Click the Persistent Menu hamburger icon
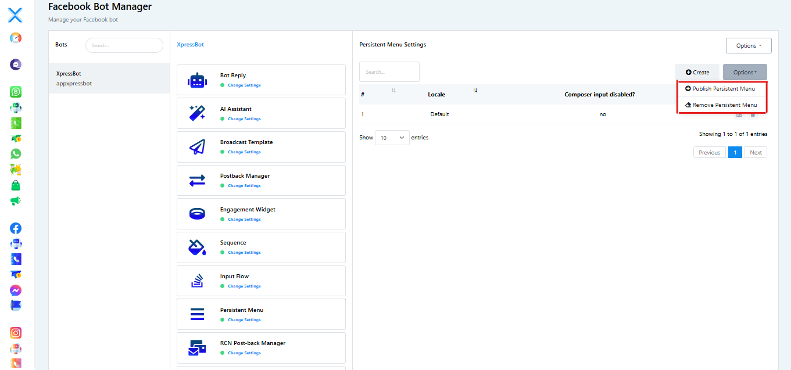This screenshot has height=370, width=791. click(x=198, y=315)
